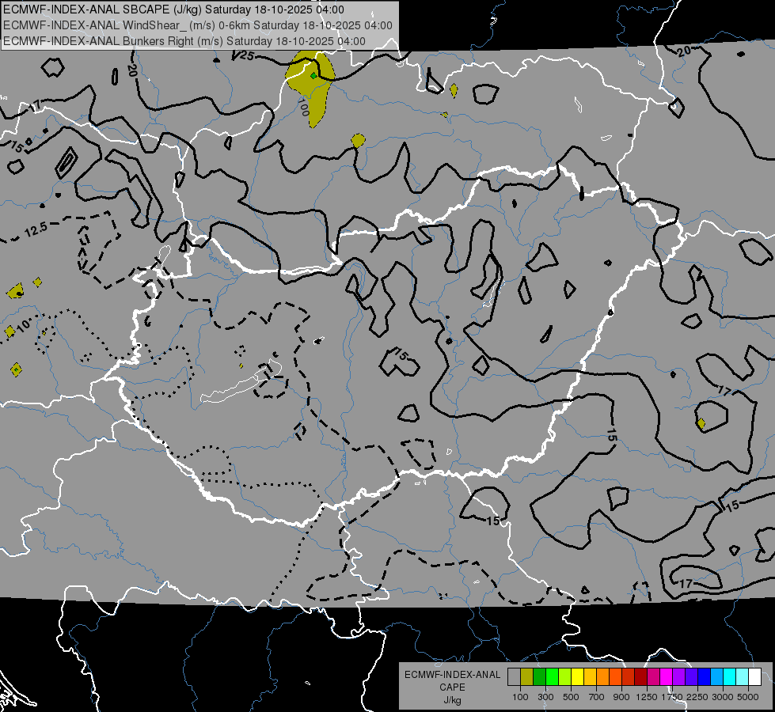Select the pale cyan legend swatch
775x712 pixels.
pyautogui.click(x=743, y=676)
